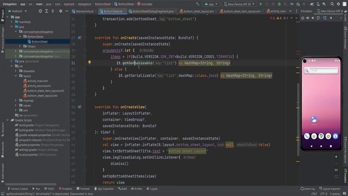Image resolution: width=348 pixels, height=196 pixels.
Task: Tap the Maps icon in emulator dock
Action: (321, 136)
